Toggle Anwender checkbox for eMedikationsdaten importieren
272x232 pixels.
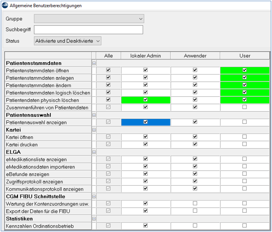pos(195,166)
